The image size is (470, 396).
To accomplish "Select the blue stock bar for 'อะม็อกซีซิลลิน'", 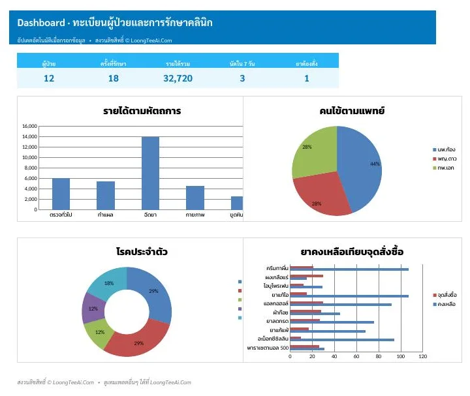I will [342, 340].
